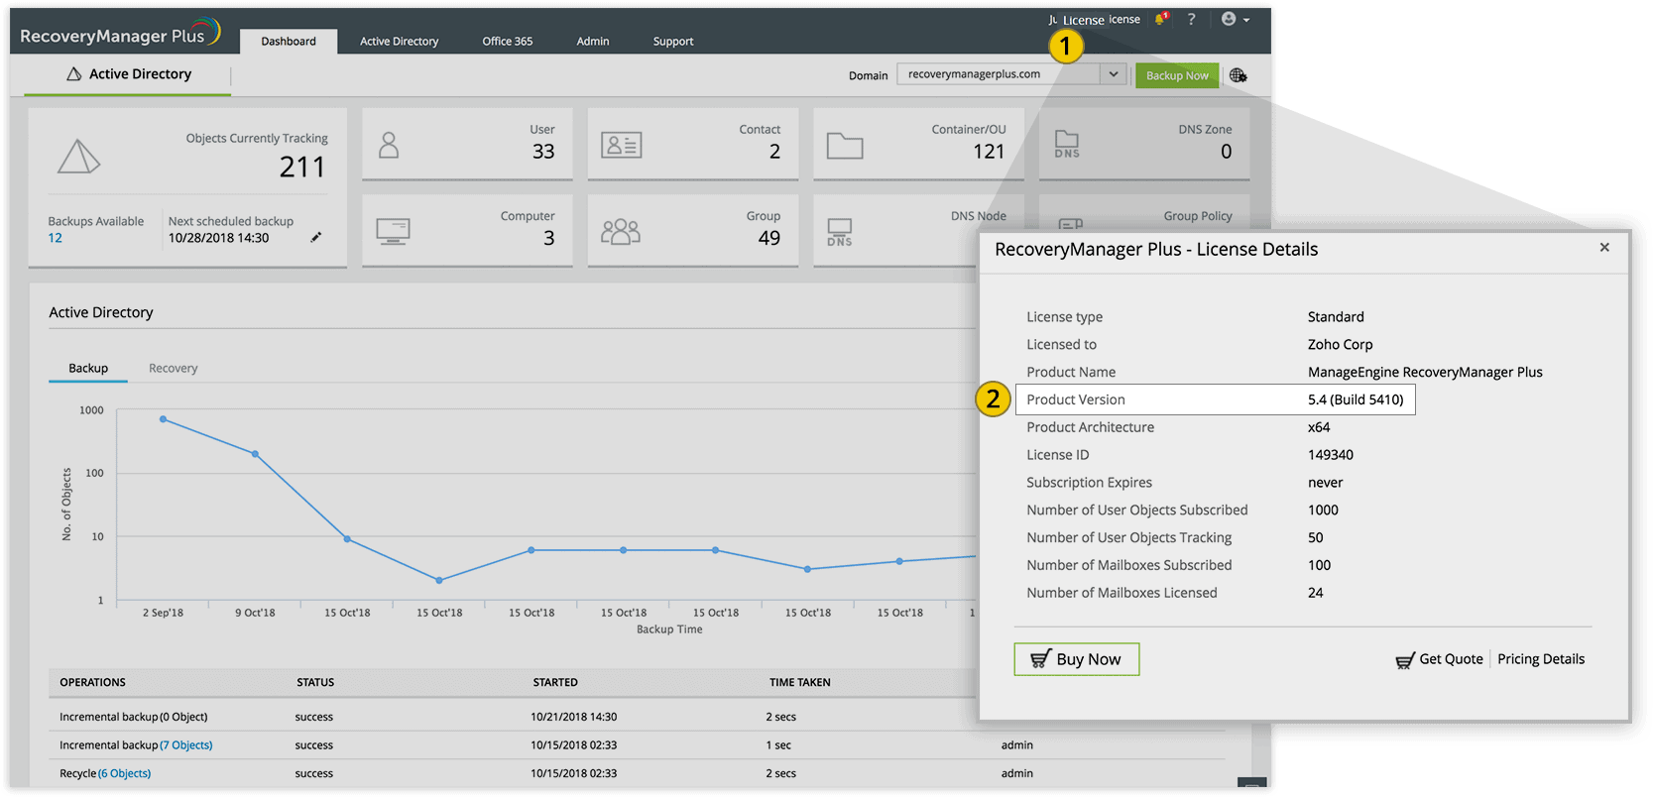
Task: Click License ID value 149340
Action: coord(1331,455)
